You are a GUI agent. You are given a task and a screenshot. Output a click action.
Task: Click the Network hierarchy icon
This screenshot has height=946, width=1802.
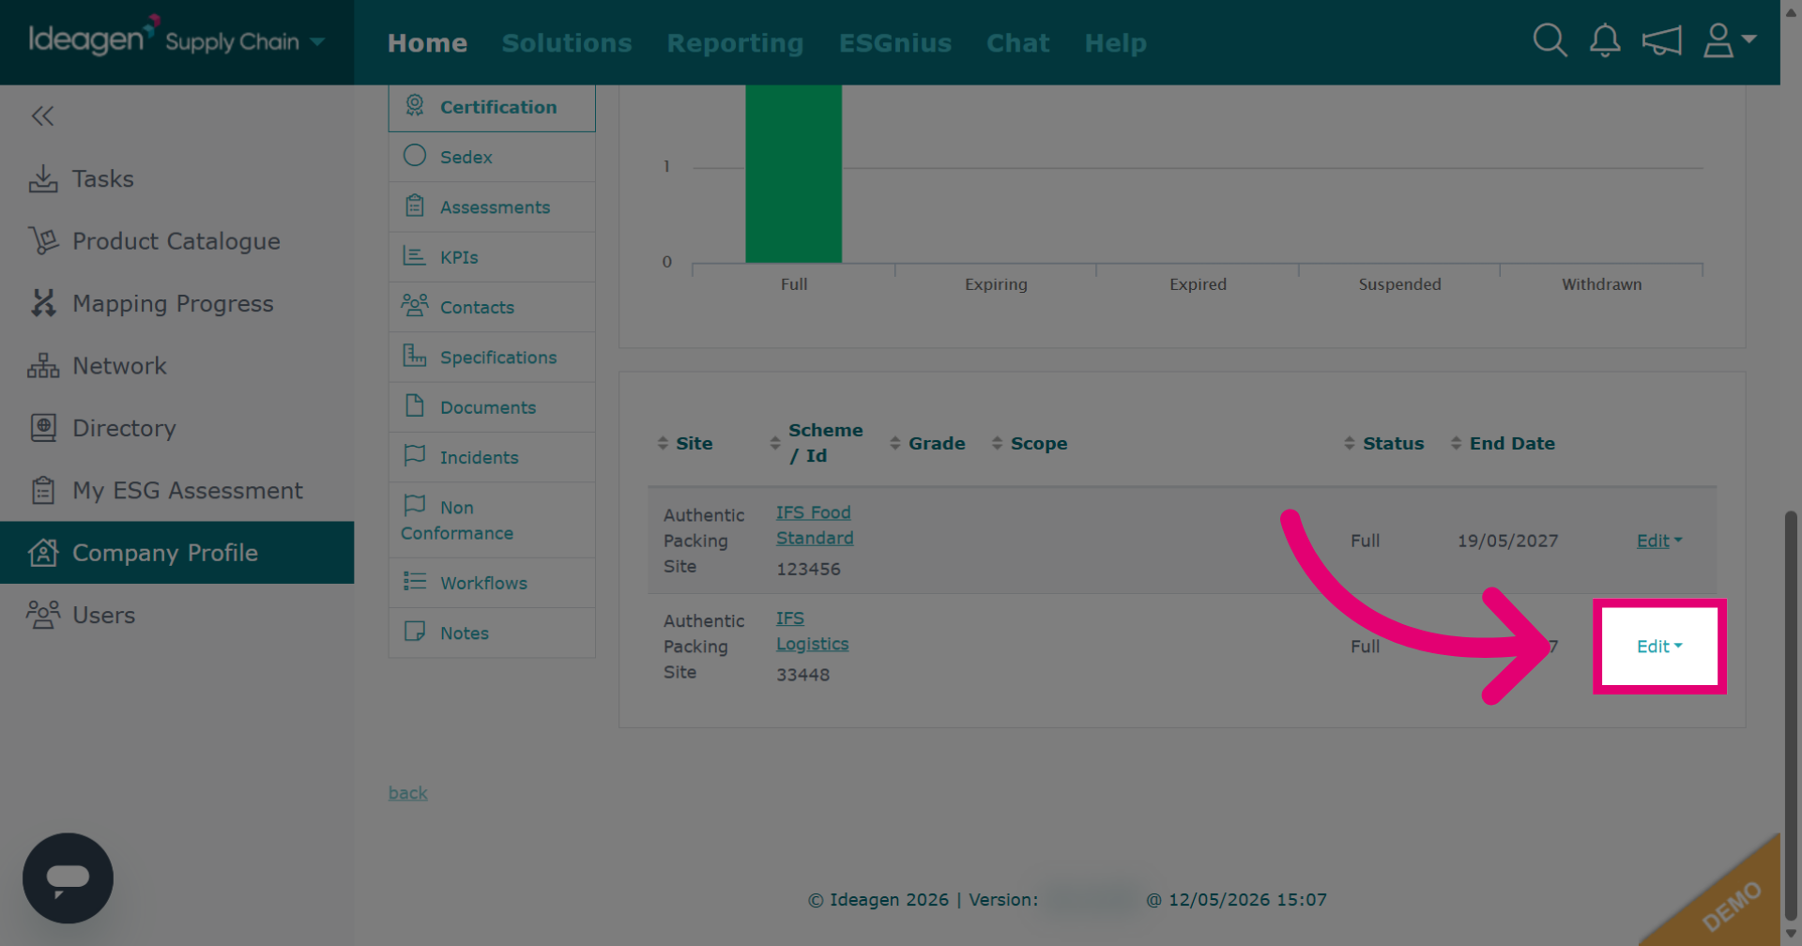pyautogui.click(x=43, y=366)
